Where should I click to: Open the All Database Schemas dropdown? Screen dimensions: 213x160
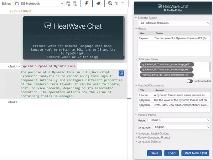[174, 23]
